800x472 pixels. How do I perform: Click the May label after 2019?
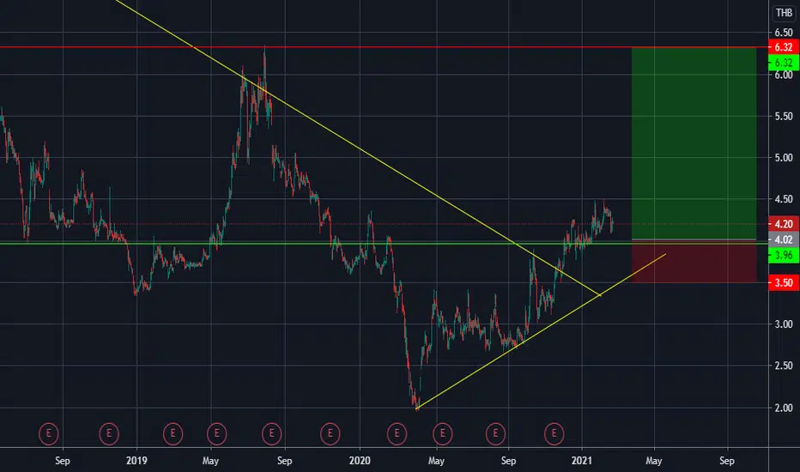210,461
